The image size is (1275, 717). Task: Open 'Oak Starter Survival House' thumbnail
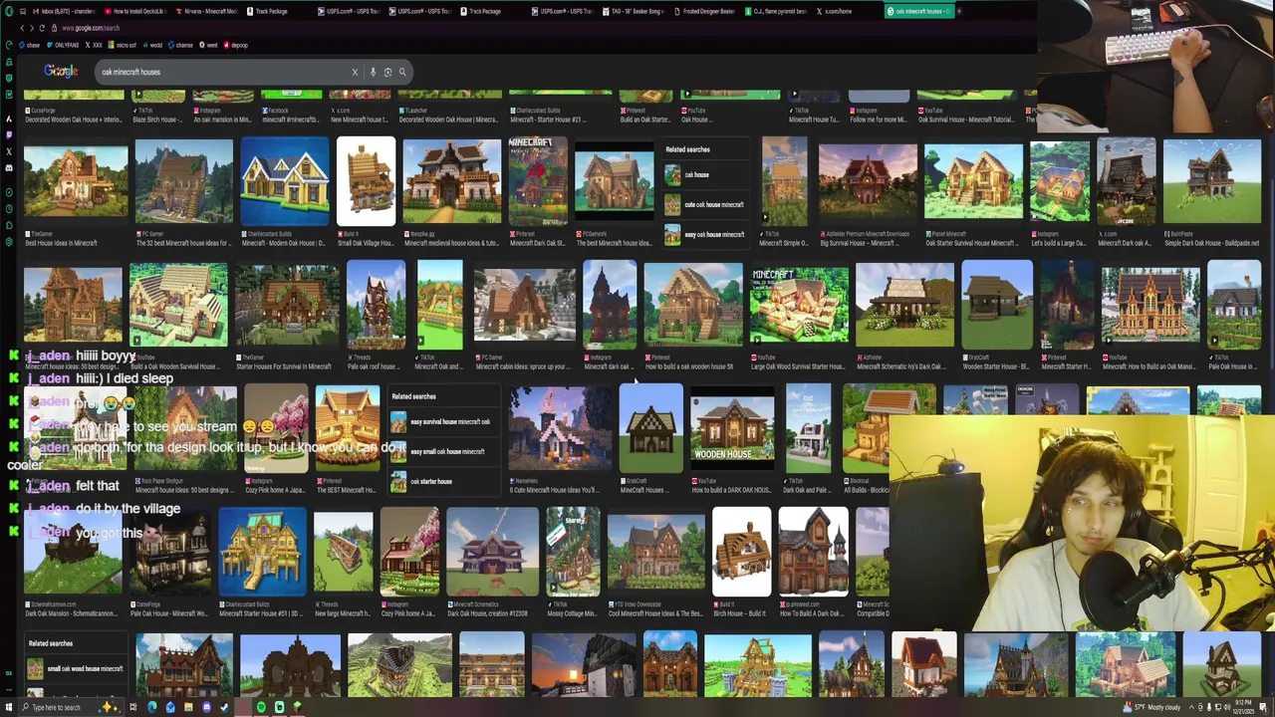coord(973,183)
